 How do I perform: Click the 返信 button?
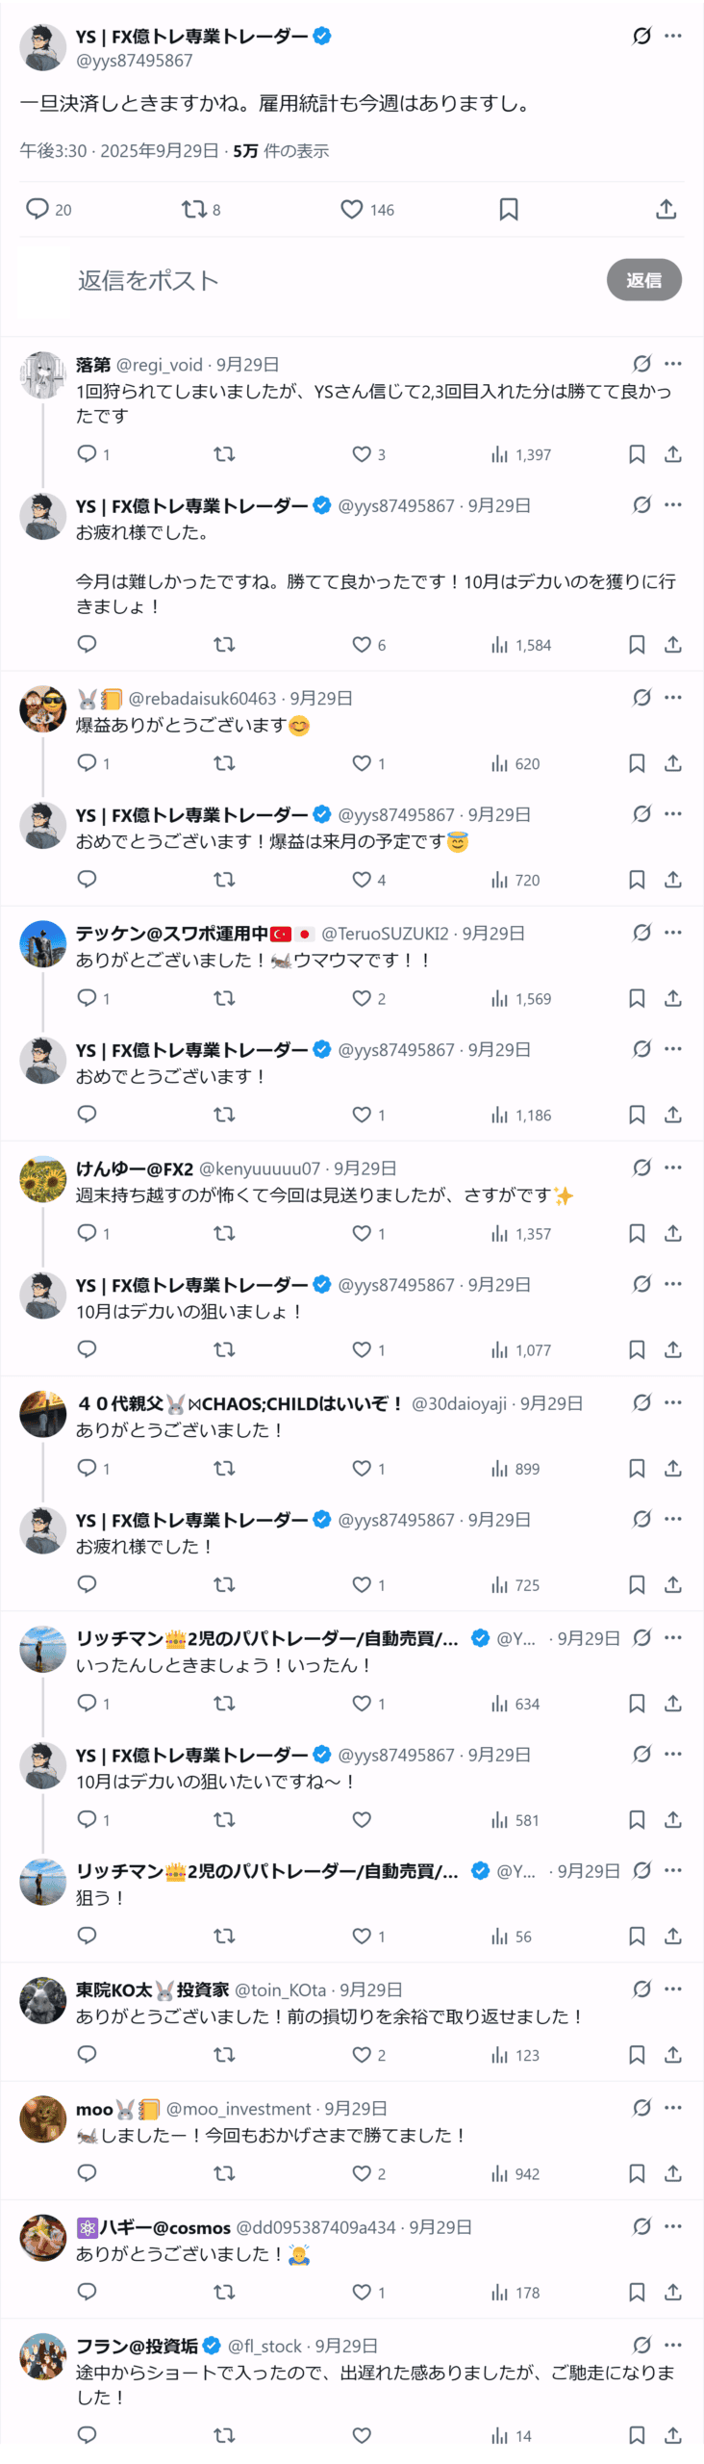[643, 280]
